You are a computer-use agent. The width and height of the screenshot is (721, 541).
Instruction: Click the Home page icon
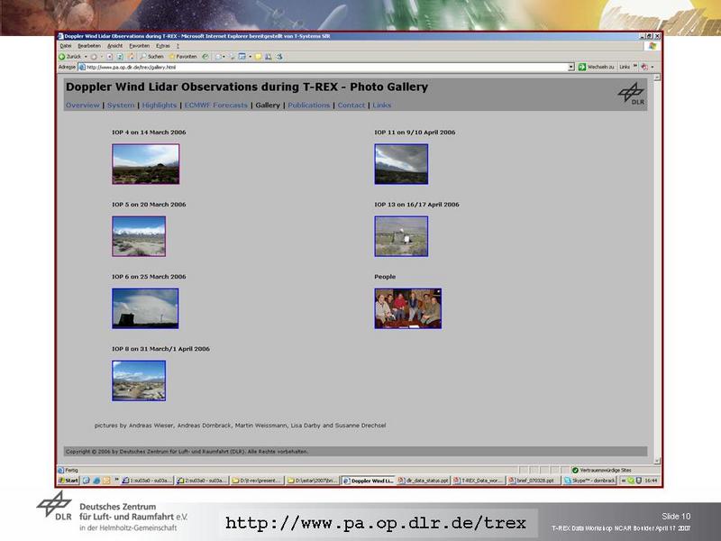point(131,57)
